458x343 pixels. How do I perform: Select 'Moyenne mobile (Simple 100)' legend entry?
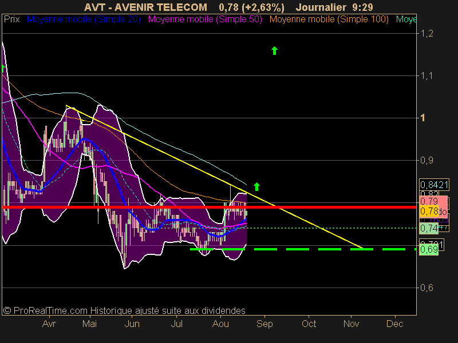(329, 19)
